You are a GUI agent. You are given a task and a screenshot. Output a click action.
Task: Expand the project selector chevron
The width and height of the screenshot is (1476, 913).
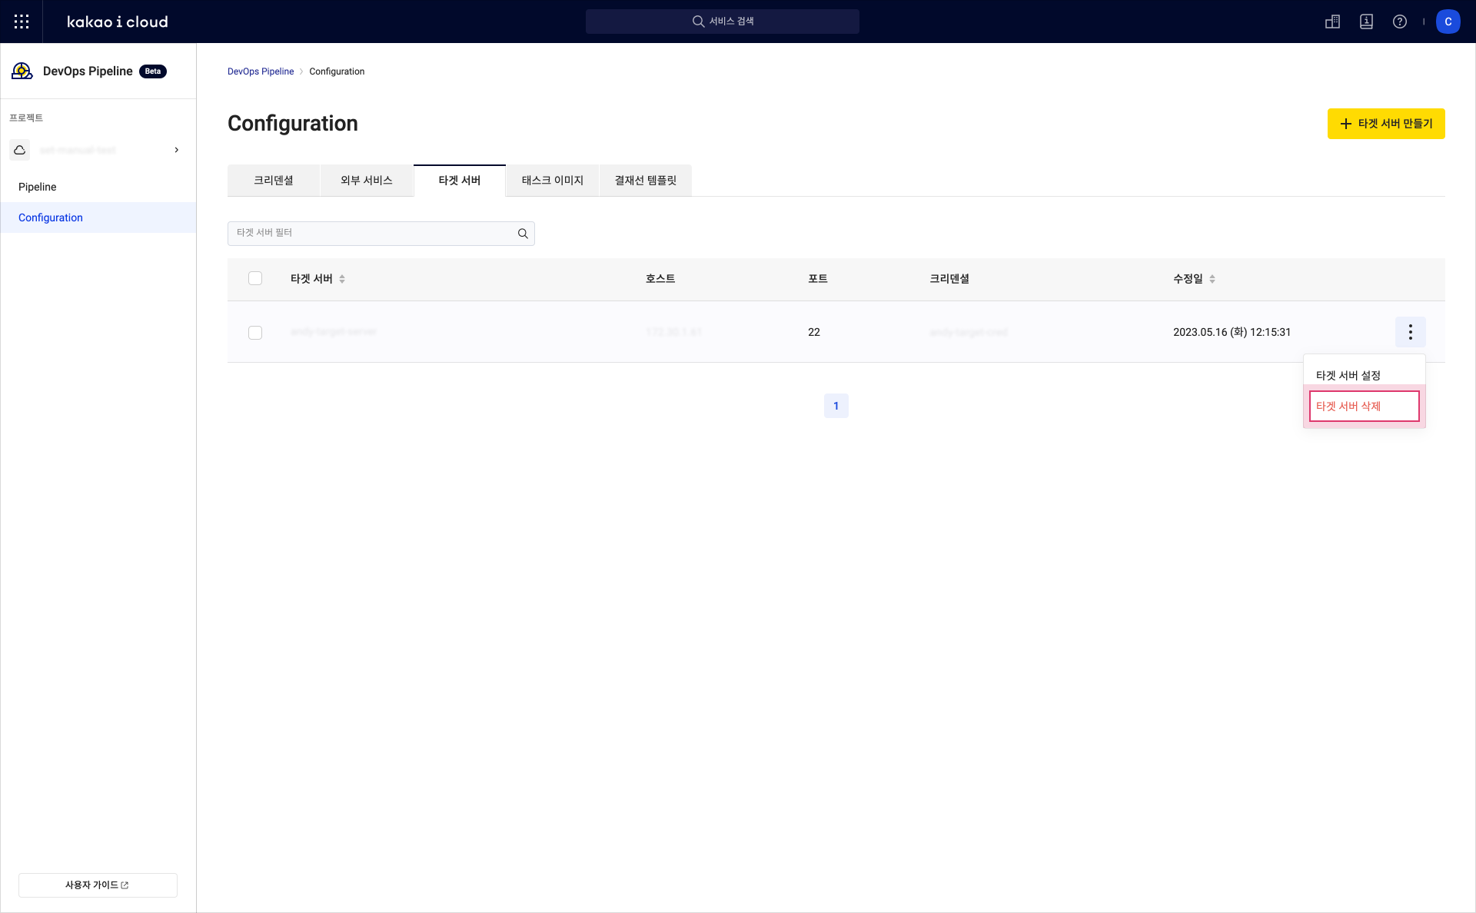point(177,150)
